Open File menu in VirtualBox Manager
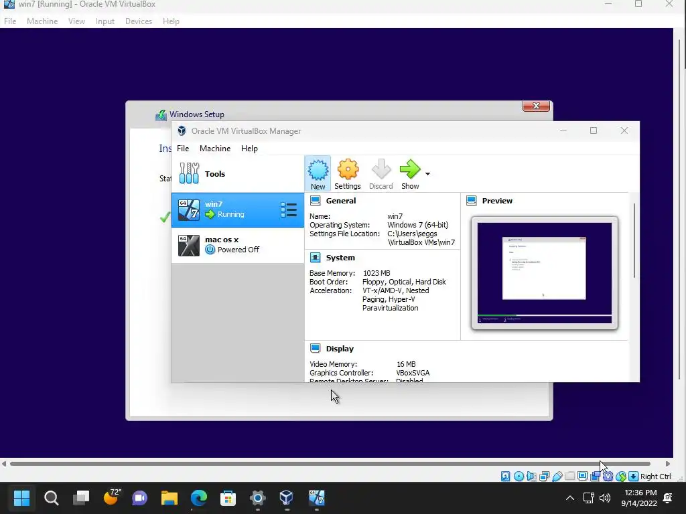Viewport: 686px width, 514px height. tap(183, 148)
